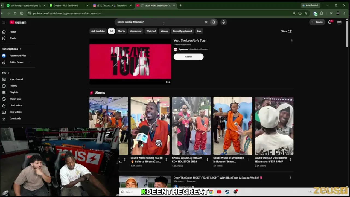Reload the page with the refresh icon
The height and width of the screenshot is (197, 350).
[15, 13]
